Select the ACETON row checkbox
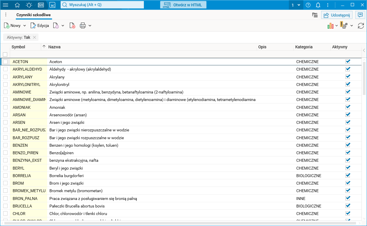The height and width of the screenshot is (226, 367). click(x=5, y=62)
